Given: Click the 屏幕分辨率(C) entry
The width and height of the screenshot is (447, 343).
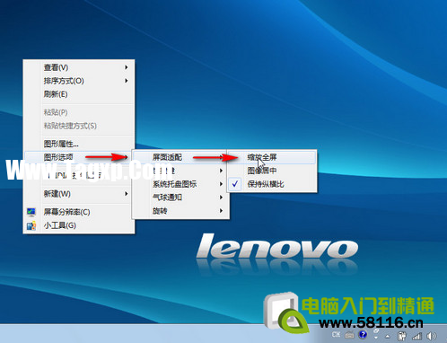Looking at the screenshot, I should coord(79,212).
